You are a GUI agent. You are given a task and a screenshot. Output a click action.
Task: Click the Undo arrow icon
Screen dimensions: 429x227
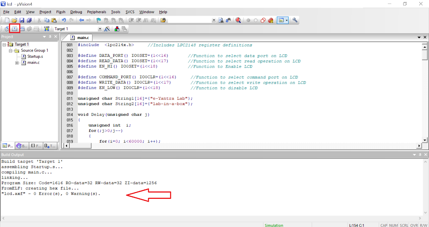(x=64, y=20)
